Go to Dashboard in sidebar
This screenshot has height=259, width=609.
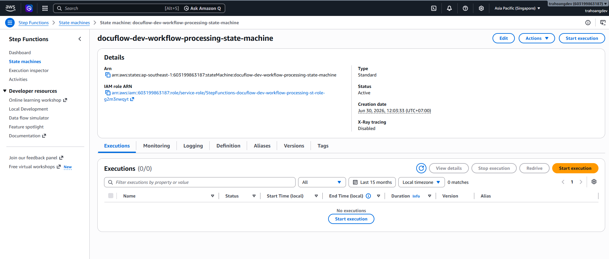click(x=20, y=53)
